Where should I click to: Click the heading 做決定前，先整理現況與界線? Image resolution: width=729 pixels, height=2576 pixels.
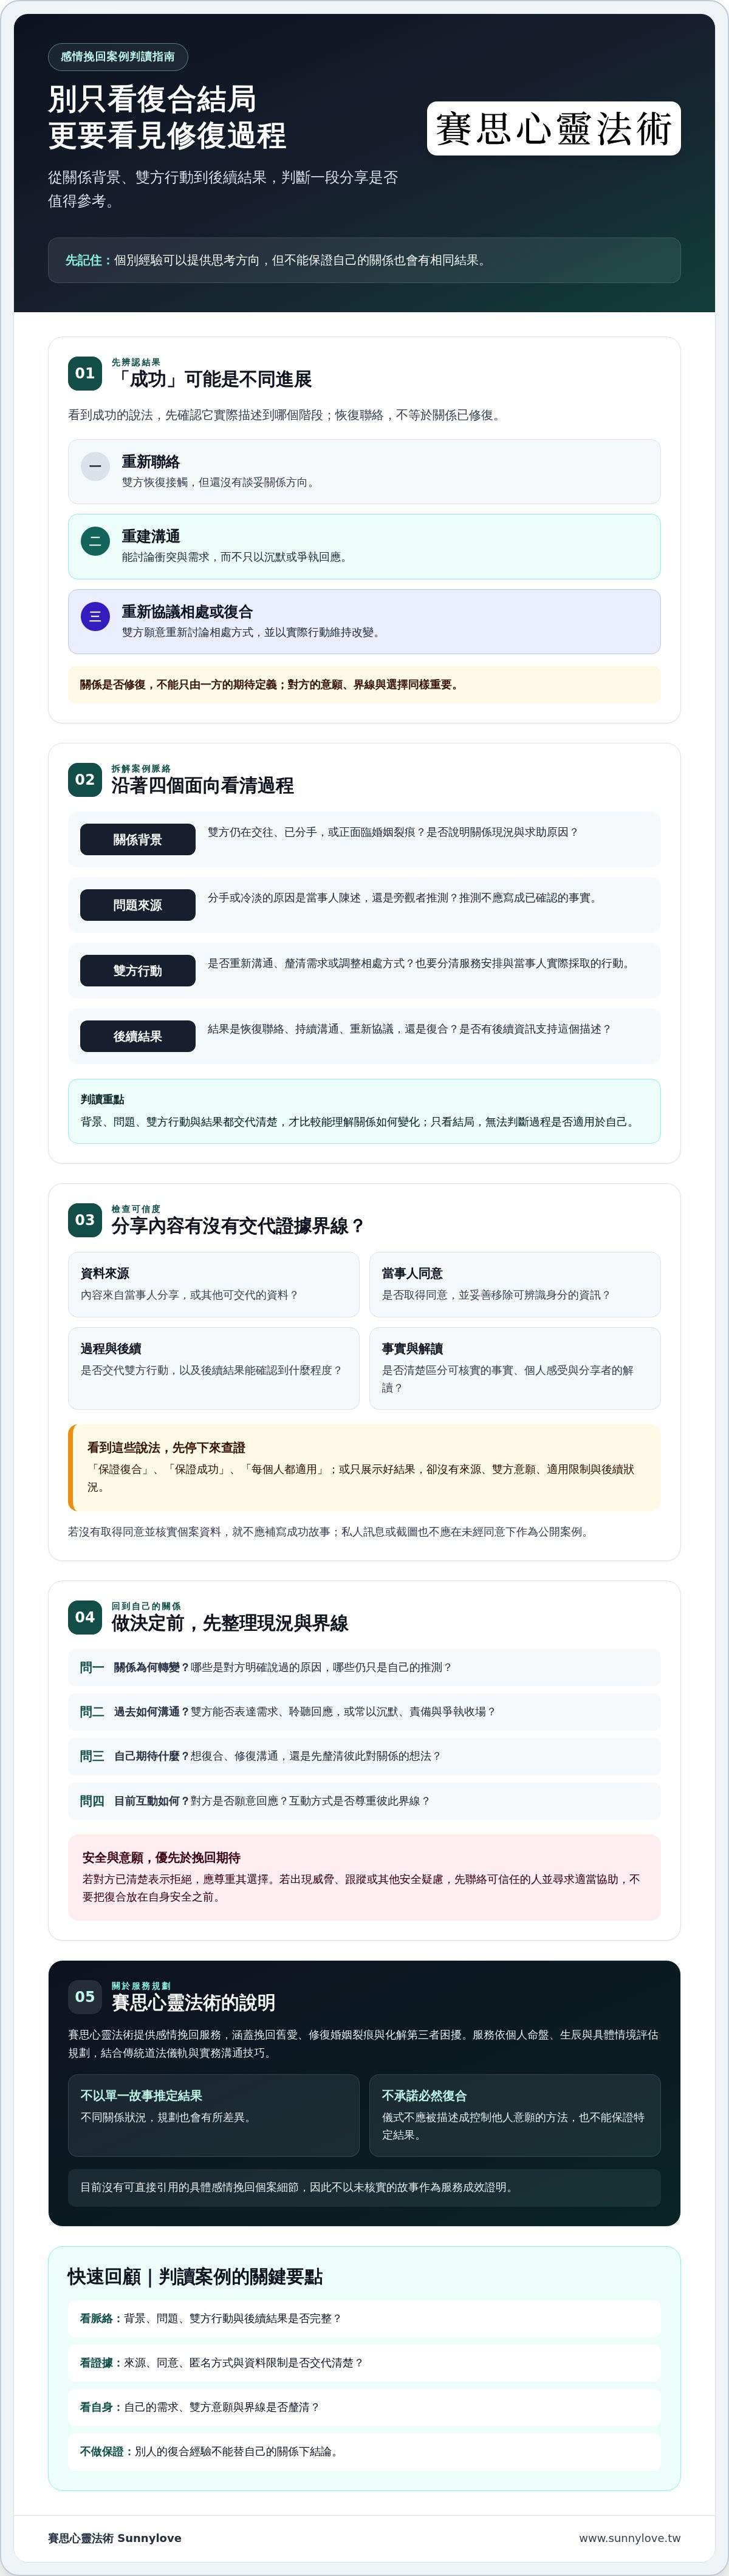pyautogui.click(x=230, y=1622)
